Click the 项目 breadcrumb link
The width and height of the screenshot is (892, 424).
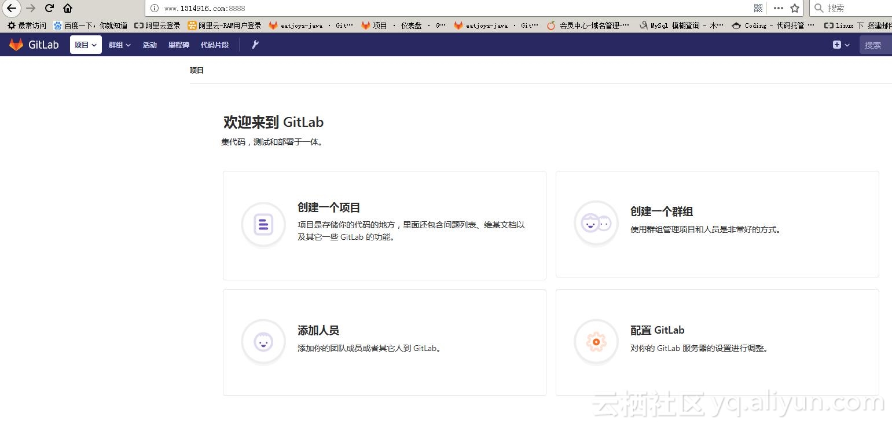(x=197, y=70)
